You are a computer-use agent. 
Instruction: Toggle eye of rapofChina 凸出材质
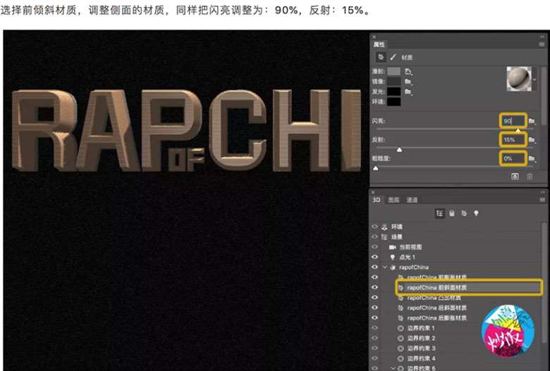(x=374, y=297)
